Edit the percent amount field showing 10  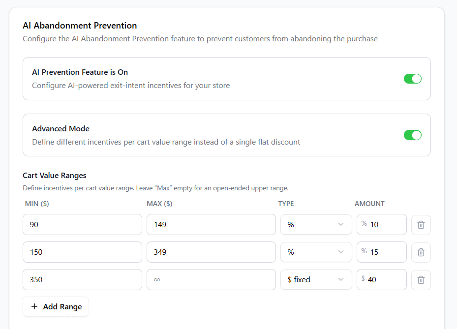(382, 225)
